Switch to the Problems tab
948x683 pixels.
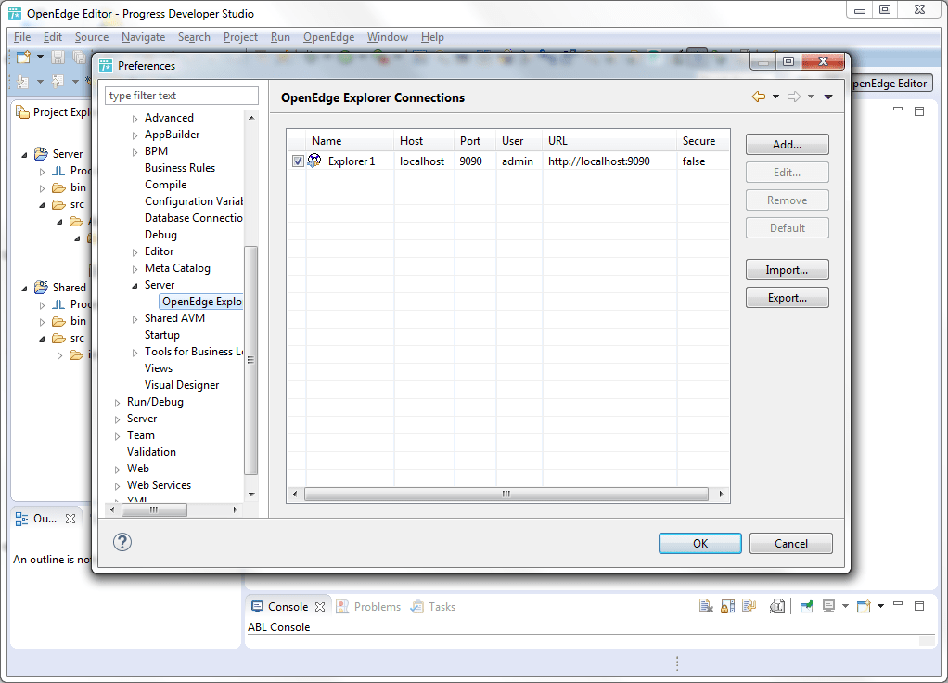pos(369,607)
